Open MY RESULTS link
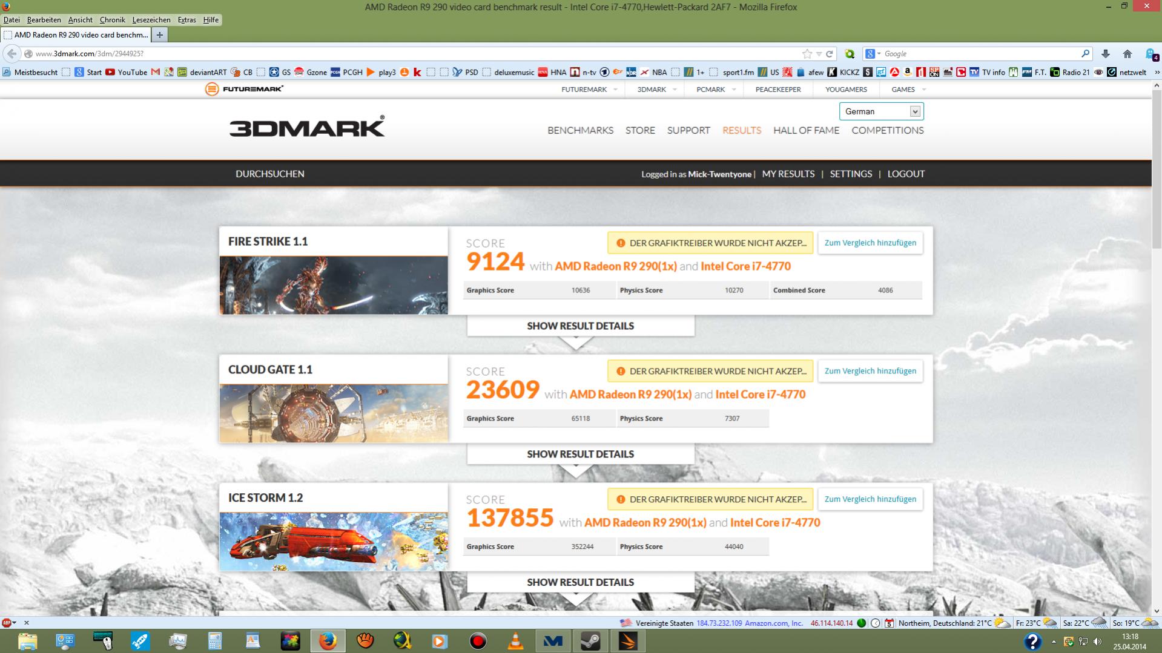1162x653 pixels. 788,174
